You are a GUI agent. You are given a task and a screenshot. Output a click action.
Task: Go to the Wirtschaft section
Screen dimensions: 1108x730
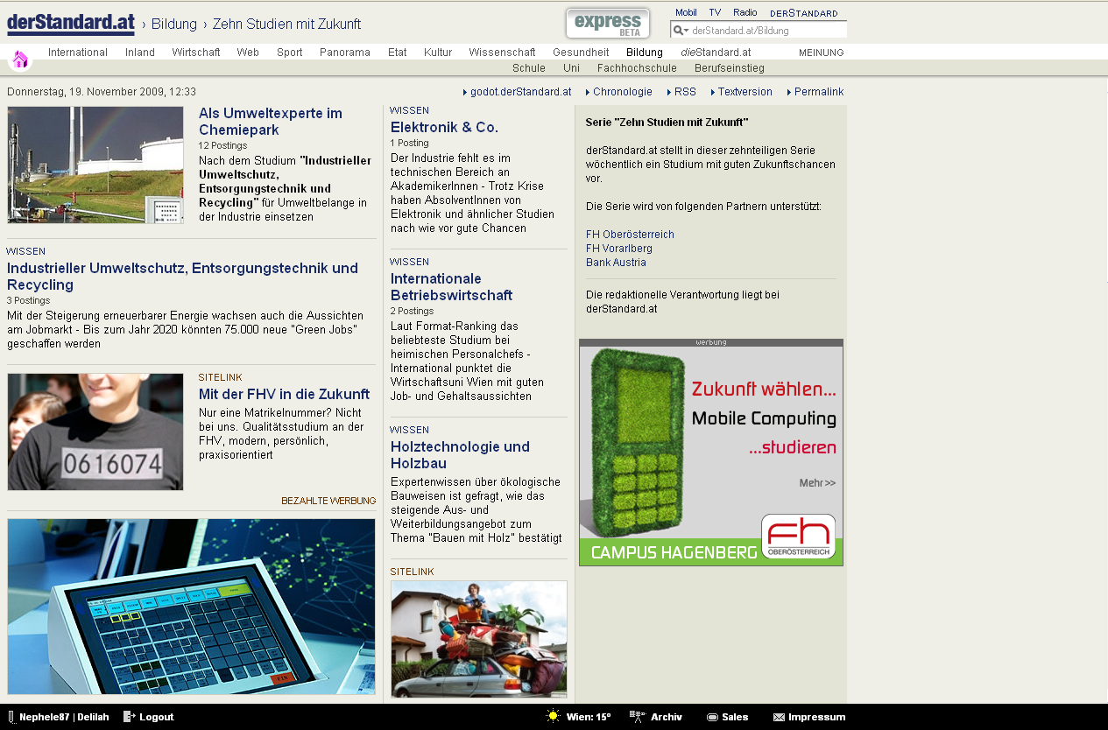pyautogui.click(x=196, y=53)
